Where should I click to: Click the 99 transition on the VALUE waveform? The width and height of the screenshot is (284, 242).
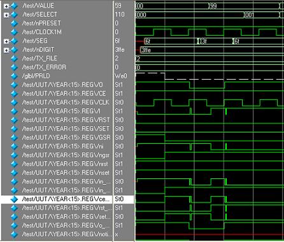click(x=213, y=6)
